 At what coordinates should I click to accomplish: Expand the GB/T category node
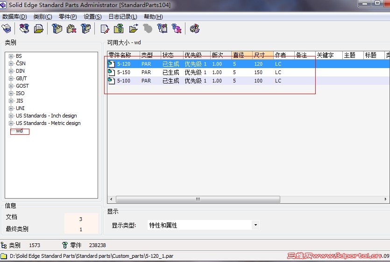click(11, 78)
